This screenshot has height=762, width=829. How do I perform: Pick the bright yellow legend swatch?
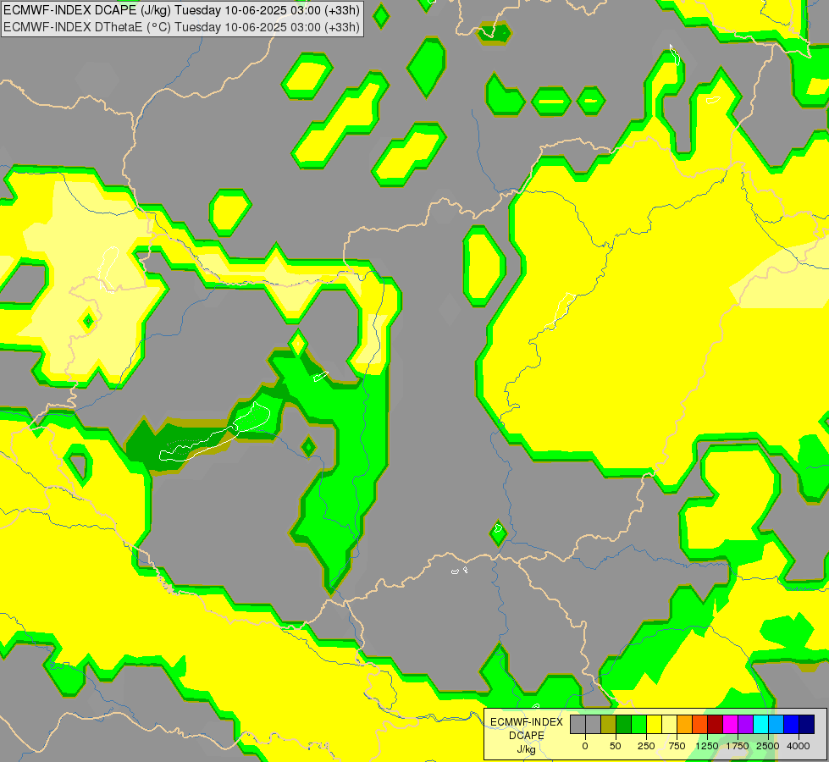(x=655, y=724)
